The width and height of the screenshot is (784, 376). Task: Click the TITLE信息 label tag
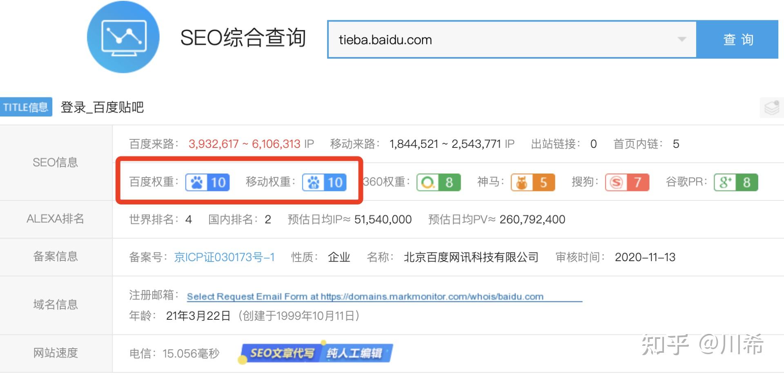26,107
